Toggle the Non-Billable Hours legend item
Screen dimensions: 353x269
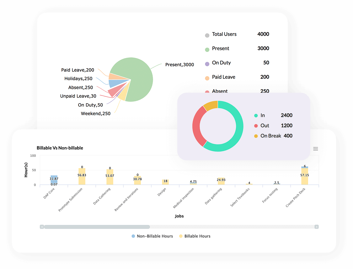coord(152,236)
